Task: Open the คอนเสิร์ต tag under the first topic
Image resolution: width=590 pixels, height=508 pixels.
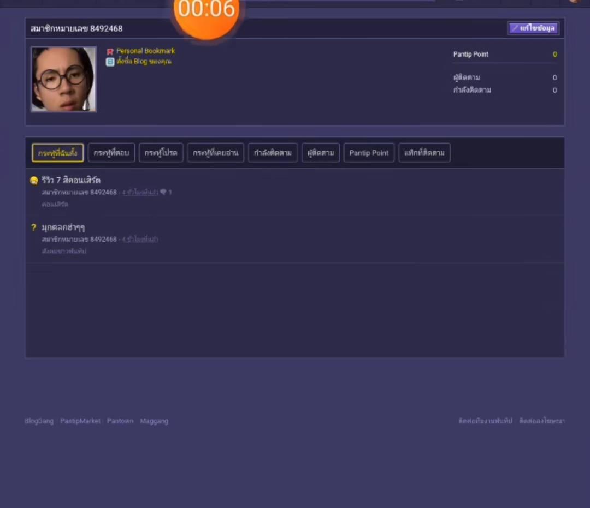Action: [x=55, y=204]
